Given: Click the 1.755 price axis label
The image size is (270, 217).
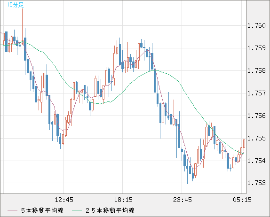Looking at the screenshot, I should click(x=256, y=138).
